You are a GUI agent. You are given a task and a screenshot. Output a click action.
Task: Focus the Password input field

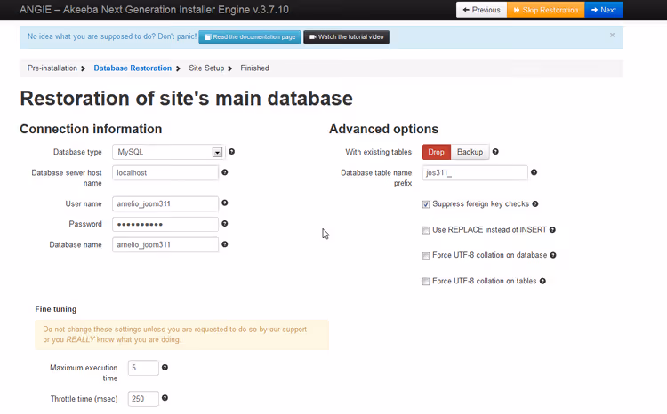(165, 224)
